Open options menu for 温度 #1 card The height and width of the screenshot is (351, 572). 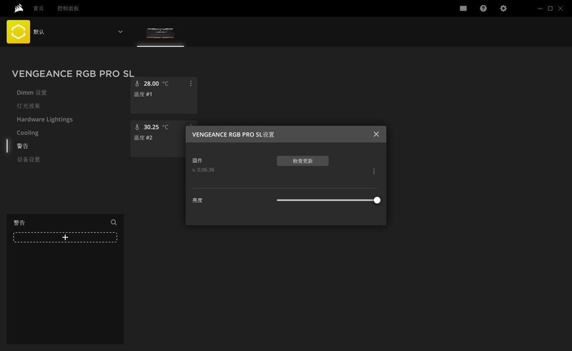(191, 84)
